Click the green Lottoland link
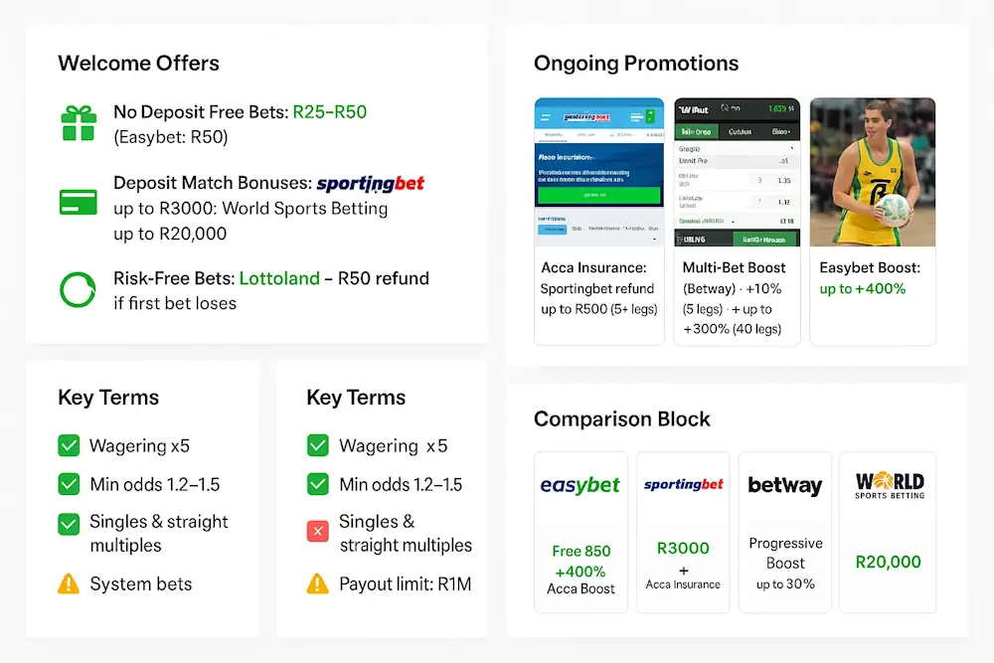The height and width of the screenshot is (663, 994). [x=279, y=278]
